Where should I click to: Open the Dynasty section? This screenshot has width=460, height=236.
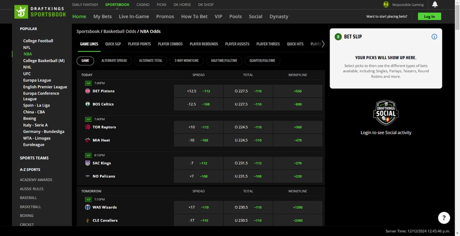click(279, 16)
